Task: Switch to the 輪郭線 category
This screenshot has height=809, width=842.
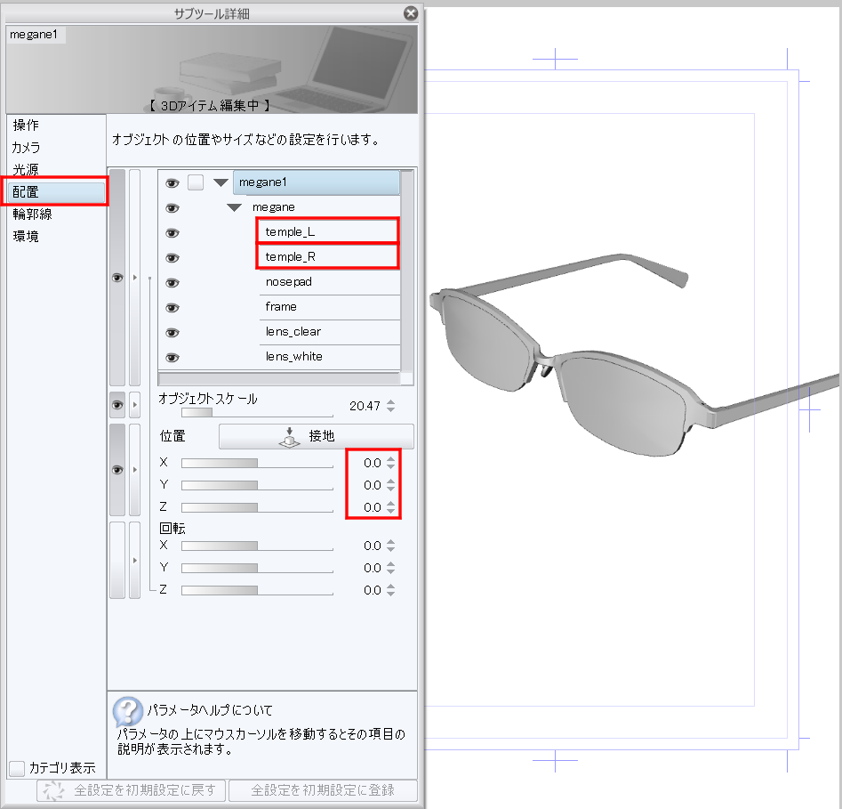Action: tap(32, 214)
